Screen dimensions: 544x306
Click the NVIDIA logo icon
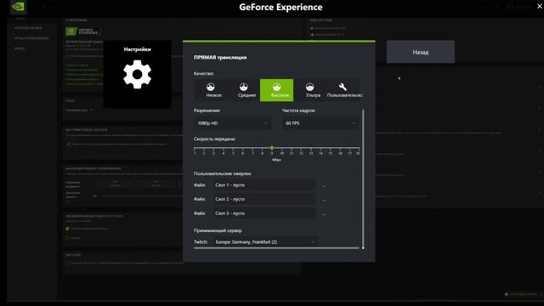[x=18, y=7]
